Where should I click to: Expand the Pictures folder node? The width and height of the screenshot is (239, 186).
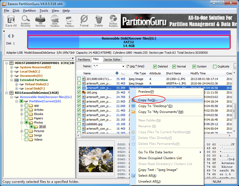click(x=22, y=131)
